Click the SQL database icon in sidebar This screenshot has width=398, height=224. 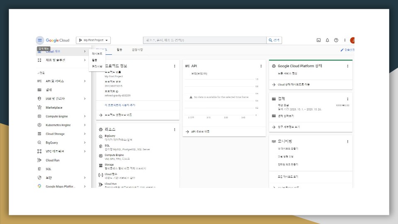[39, 169]
